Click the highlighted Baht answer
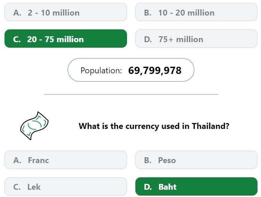This screenshot has height=197, width=261. point(196,187)
